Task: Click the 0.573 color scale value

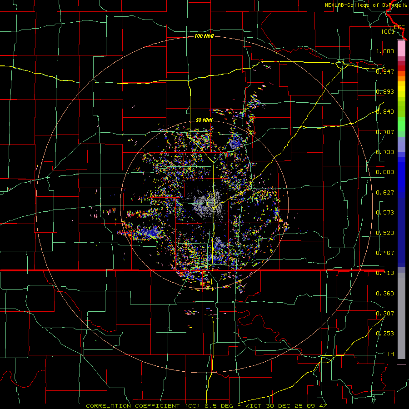Action: click(x=385, y=213)
